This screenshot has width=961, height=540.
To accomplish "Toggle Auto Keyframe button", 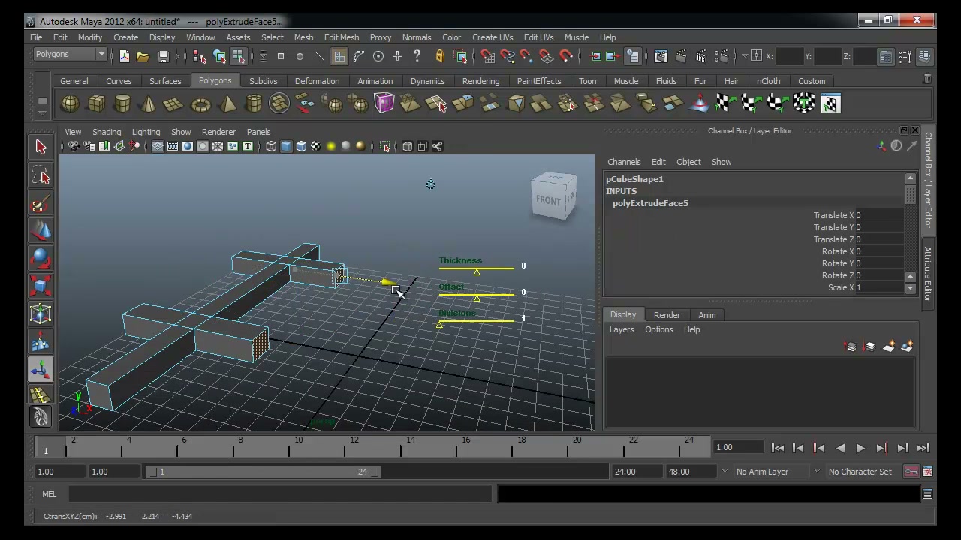I will click(911, 472).
